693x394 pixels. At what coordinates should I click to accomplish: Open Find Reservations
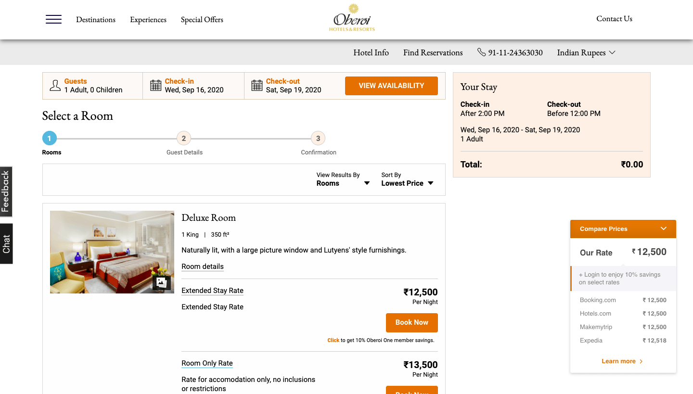coord(433,52)
